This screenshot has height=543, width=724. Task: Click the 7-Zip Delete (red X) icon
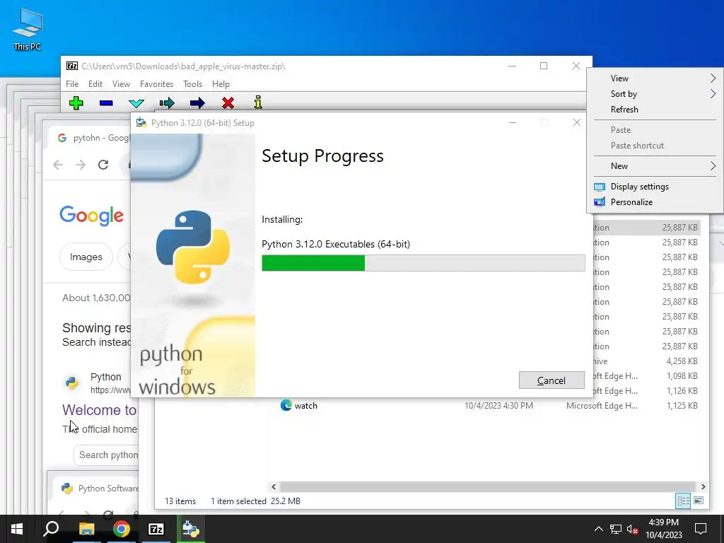228,103
